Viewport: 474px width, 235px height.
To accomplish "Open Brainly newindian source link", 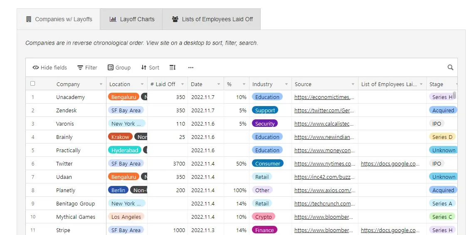I will tap(324, 137).
